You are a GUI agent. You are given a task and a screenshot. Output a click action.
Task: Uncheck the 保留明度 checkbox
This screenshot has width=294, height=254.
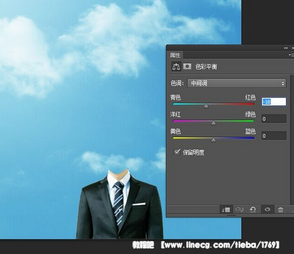[x=177, y=152]
